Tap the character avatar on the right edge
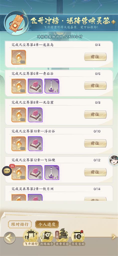 coord(114,160)
